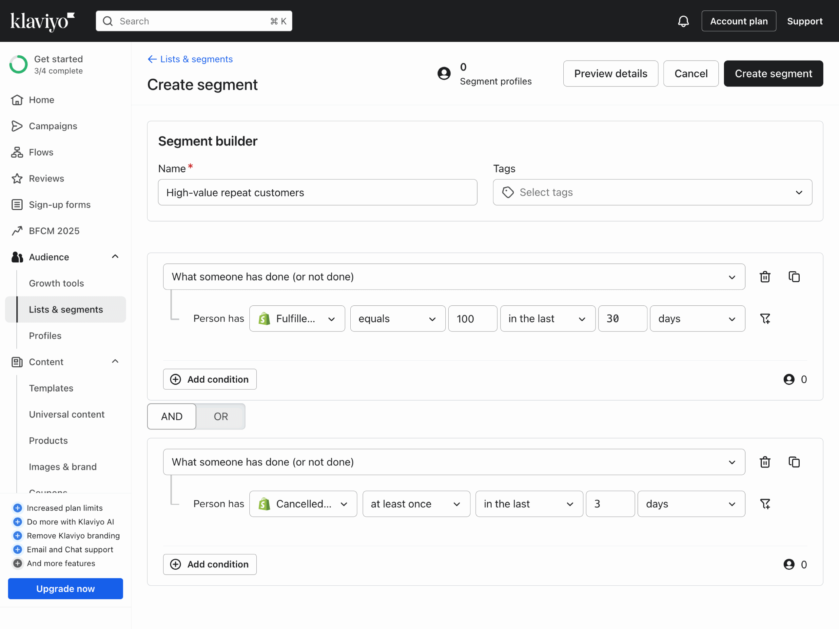Duplicate the first condition group

coord(794,277)
